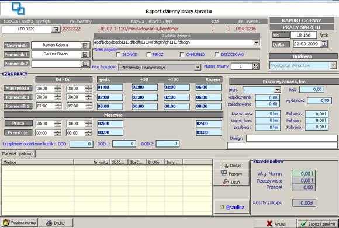Click the DOD 1 counter field
Screen dimensions: 339x228
pos(124,143)
